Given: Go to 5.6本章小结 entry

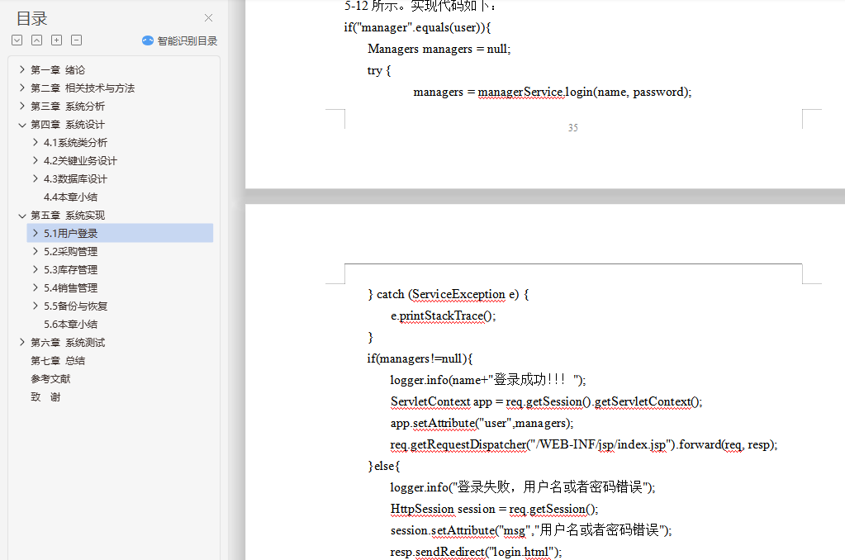Looking at the screenshot, I should (70, 325).
